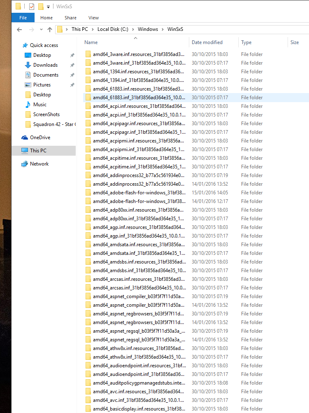Select folder amd64_auditpolicygpmanagedstubs.inte...
Screen dimensions: 309x413
[139, 383]
